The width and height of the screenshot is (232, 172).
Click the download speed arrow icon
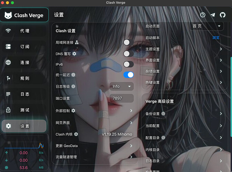coord(6,160)
